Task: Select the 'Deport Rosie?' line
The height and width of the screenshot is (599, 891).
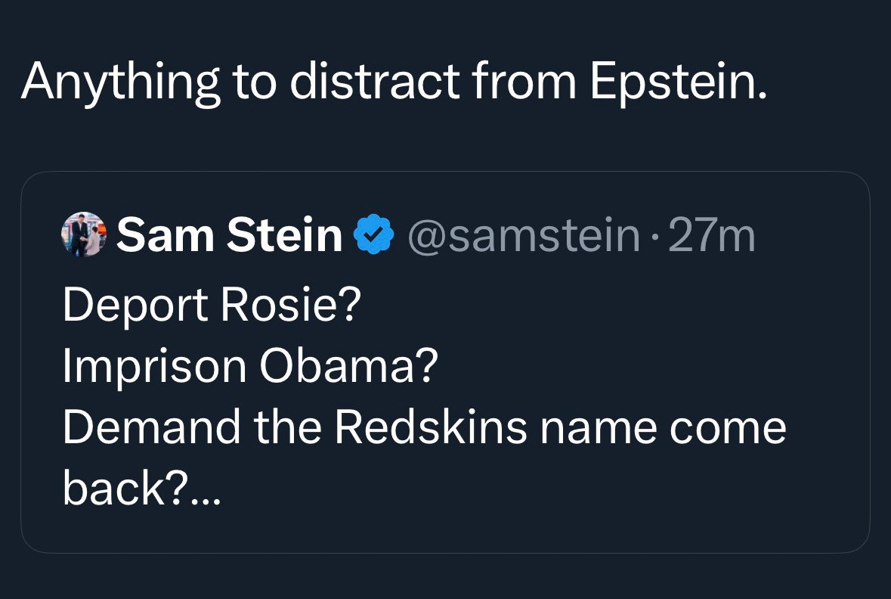Action: coord(212,305)
